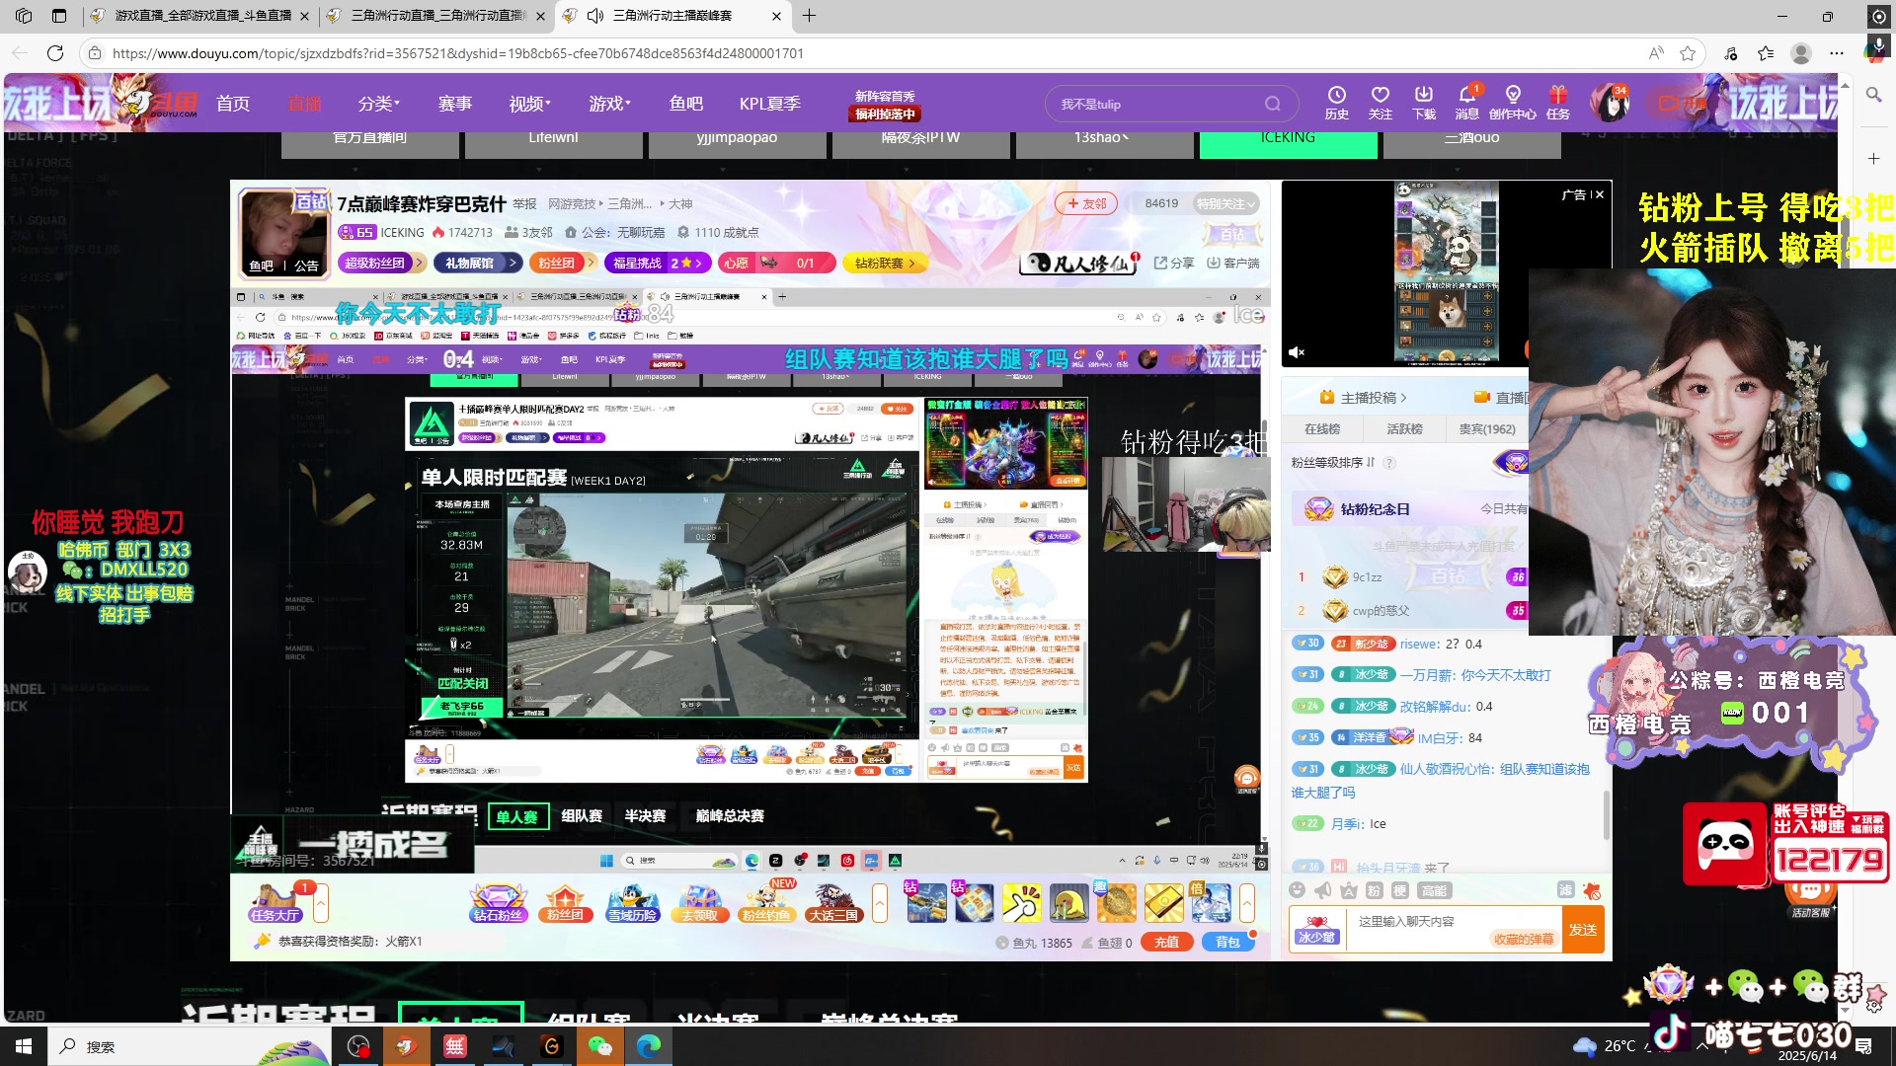This screenshot has height=1066, width=1896.
Task: Open the 钻石粉丝 diamond fan icon
Action: pyautogui.click(x=498, y=903)
